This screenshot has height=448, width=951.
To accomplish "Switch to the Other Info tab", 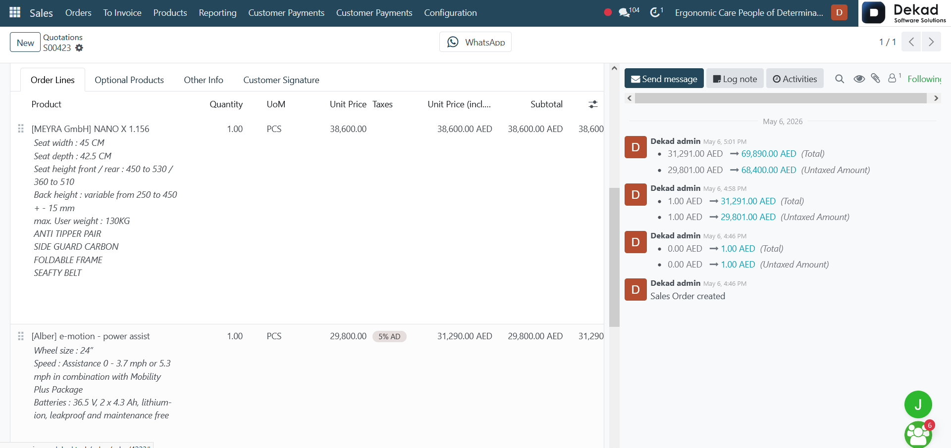I will point(204,80).
